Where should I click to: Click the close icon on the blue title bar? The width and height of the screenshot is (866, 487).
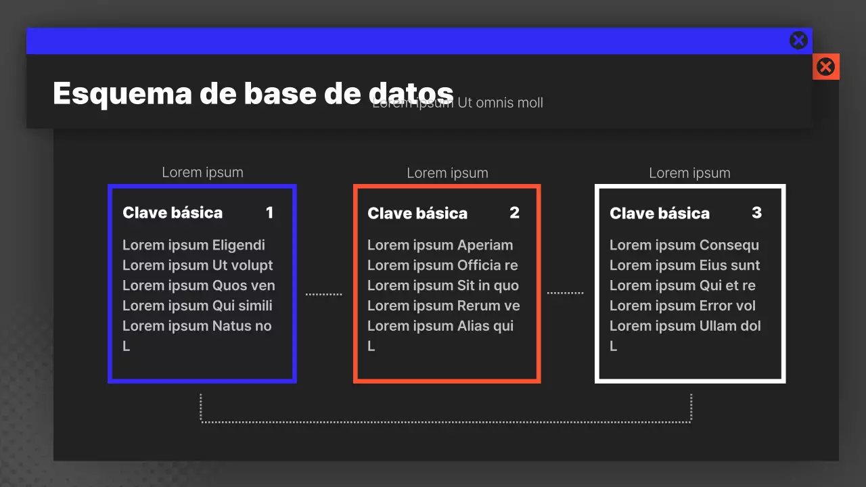[798, 40]
